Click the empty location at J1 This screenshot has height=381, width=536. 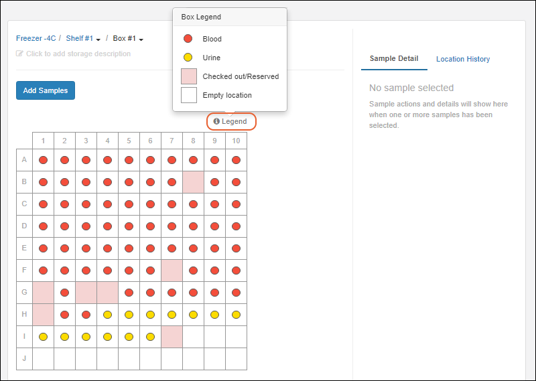coord(43,359)
